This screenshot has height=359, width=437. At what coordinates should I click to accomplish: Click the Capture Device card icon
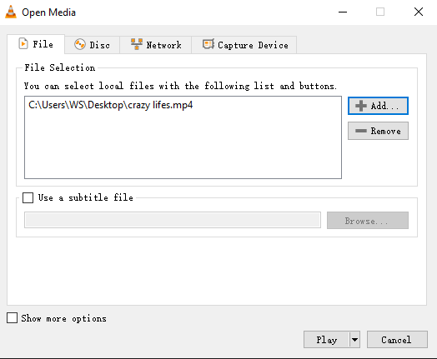pos(208,44)
